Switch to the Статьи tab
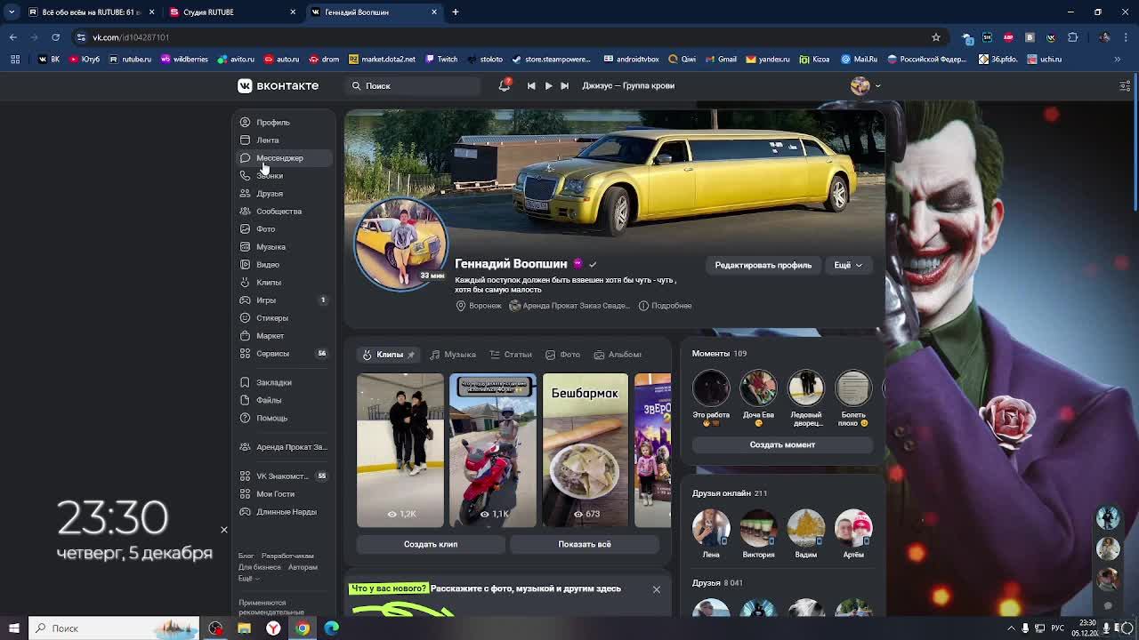This screenshot has width=1139, height=640. tap(511, 355)
